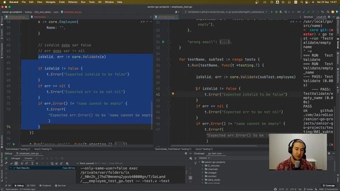Screen dimensions: 340x191
Task: Select the Local (2) terminal tab
Action: point(321,17)
